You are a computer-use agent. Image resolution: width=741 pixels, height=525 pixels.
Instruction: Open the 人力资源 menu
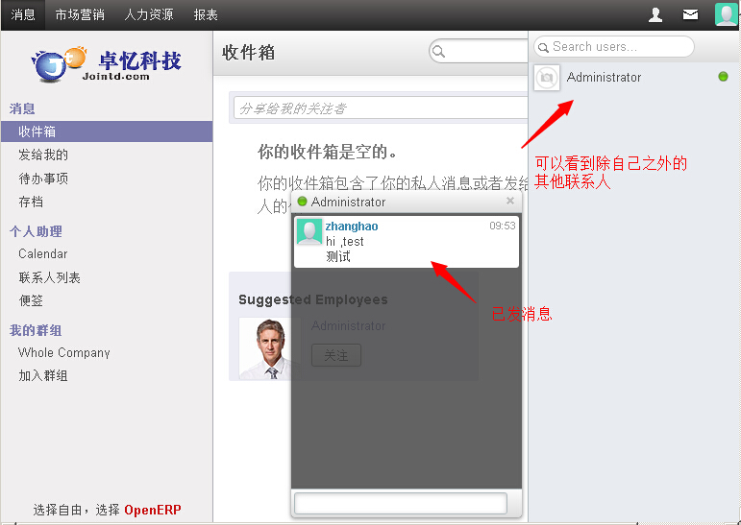(149, 14)
